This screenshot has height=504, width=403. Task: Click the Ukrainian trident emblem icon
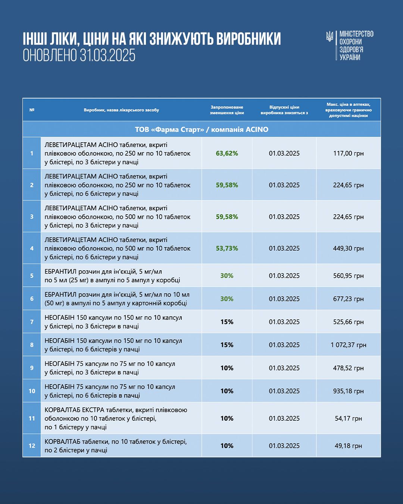tap(329, 36)
